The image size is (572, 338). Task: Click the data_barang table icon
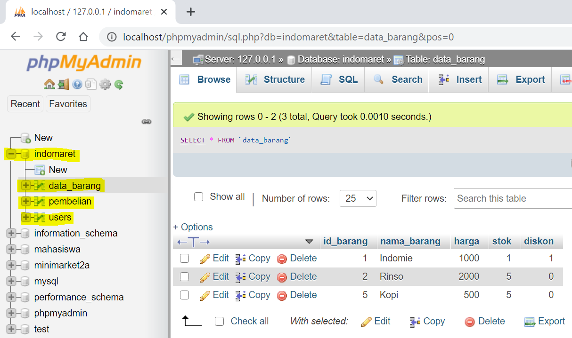point(40,186)
